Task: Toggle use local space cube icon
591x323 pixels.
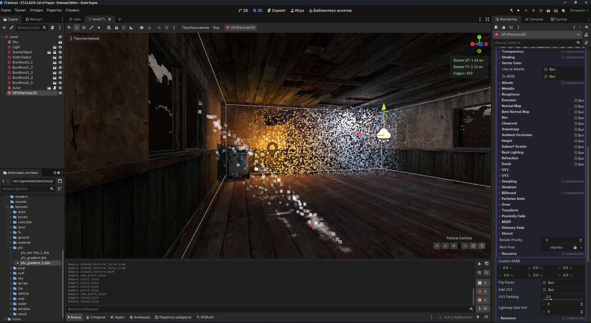Action: [x=141, y=28]
